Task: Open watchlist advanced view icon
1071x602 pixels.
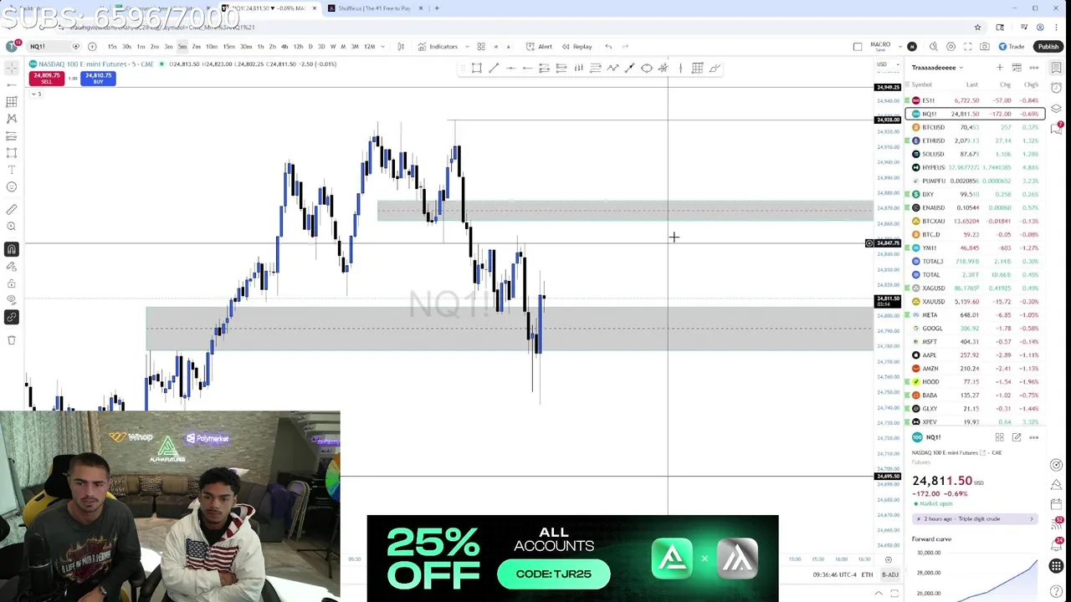Action: click(x=1017, y=67)
